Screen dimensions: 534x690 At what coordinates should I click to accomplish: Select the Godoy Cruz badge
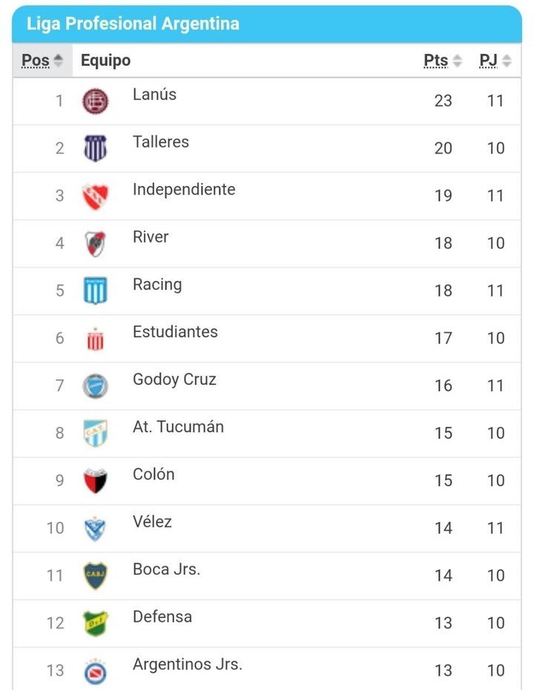(x=95, y=386)
